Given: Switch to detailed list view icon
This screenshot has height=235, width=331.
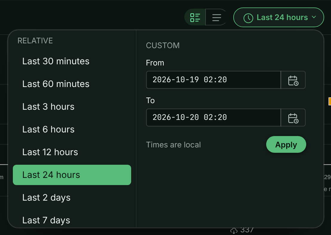Looking at the screenshot, I should (x=195, y=17).
